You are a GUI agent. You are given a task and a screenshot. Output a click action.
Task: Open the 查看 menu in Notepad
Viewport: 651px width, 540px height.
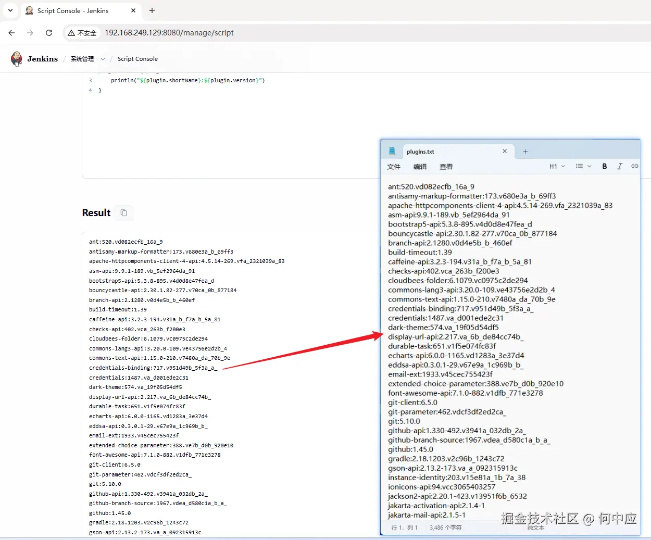point(446,167)
